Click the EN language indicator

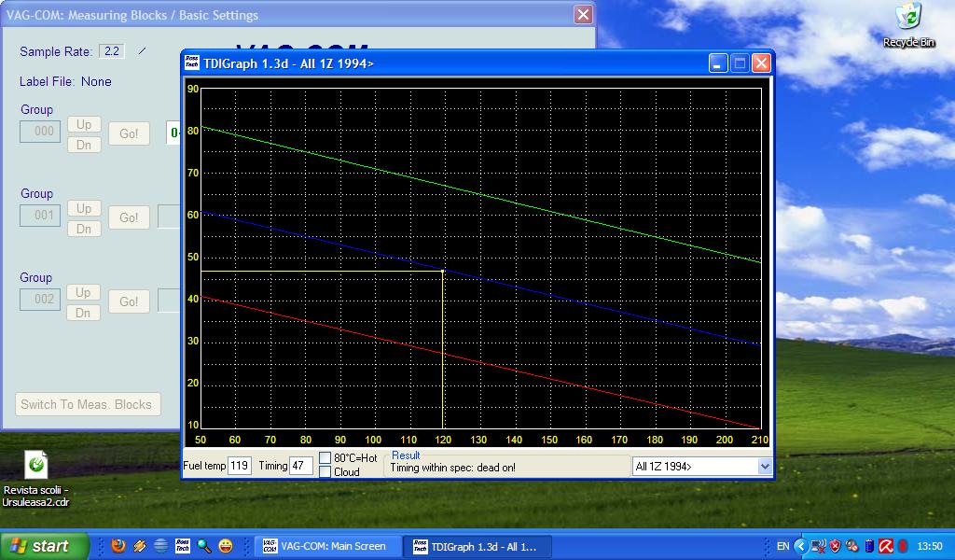(782, 546)
